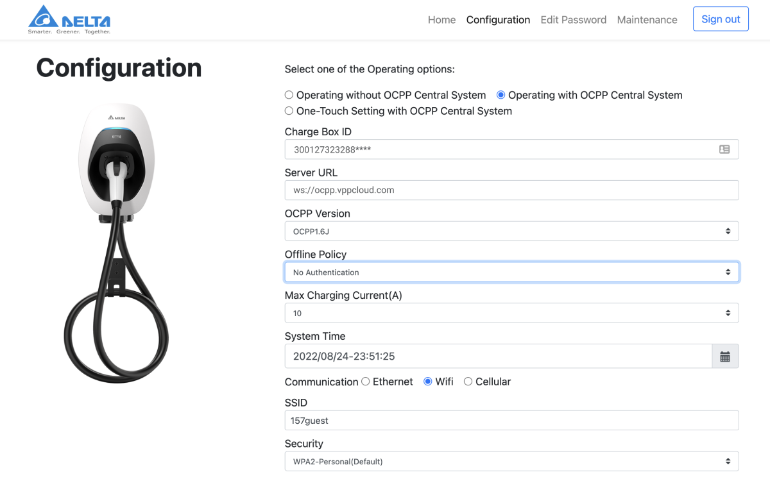Open the Max Charging Current selector
Viewport: 770px width, 479px height.
[511, 313]
